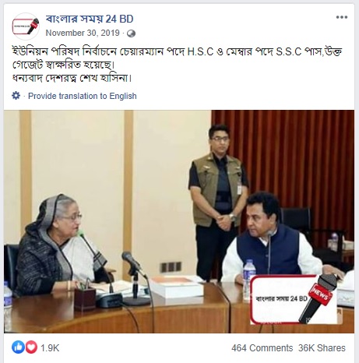The image size is (359, 363).
Task: Click Provide translation to English
Action: tap(83, 96)
